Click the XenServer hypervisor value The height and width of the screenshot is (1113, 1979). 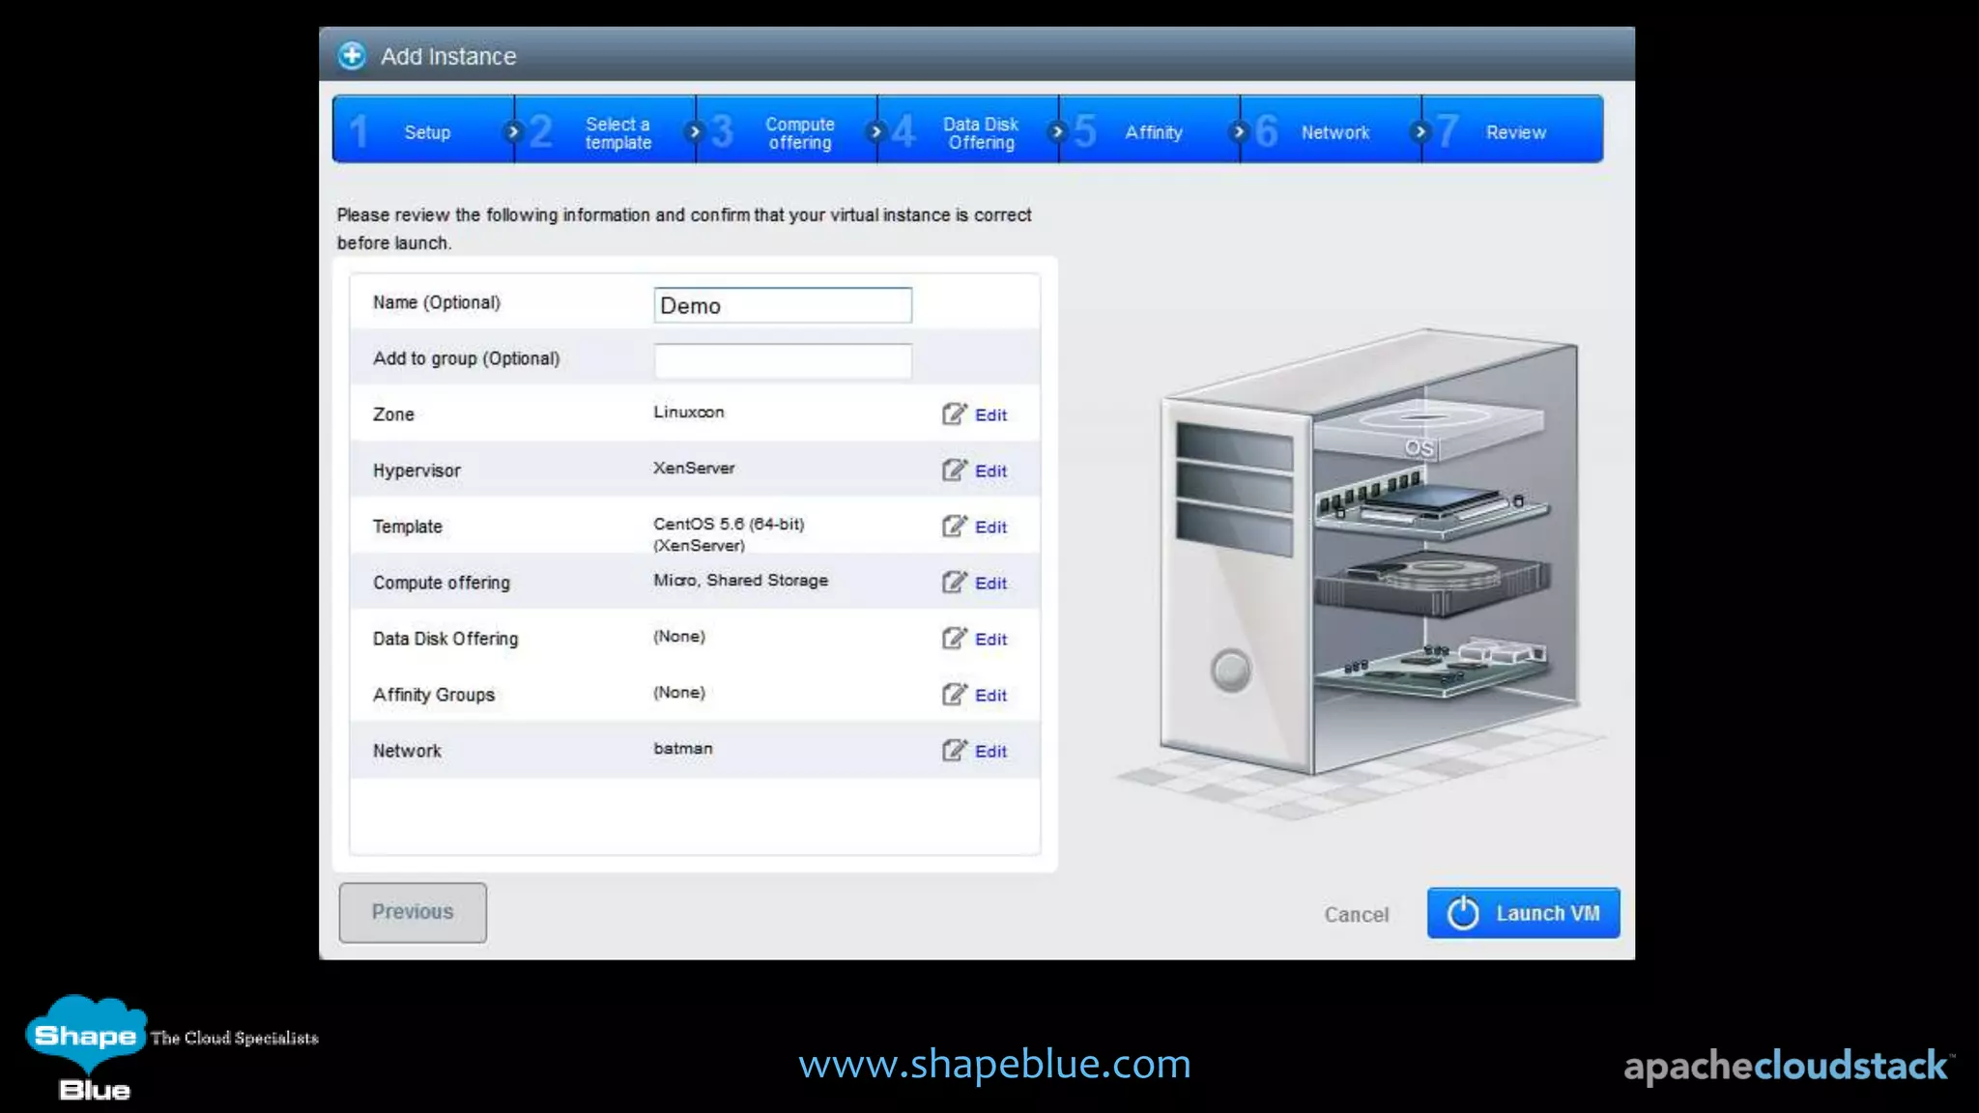[x=694, y=468]
